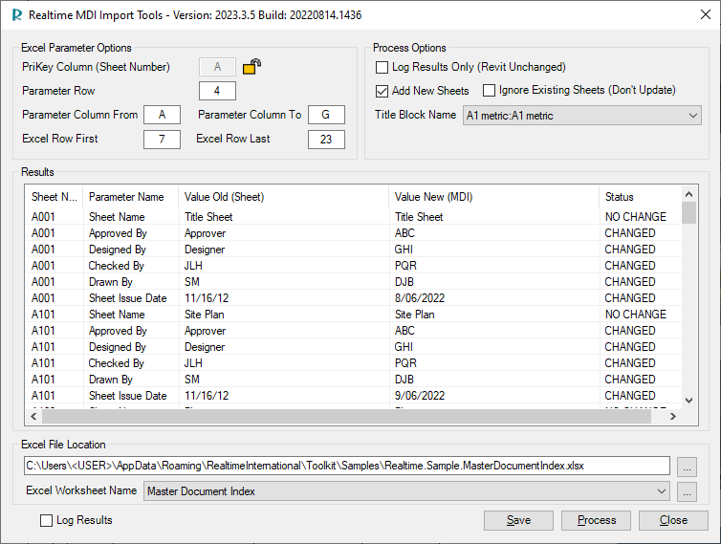
Task: Select the A101 Checked By row
Action: 353,363
